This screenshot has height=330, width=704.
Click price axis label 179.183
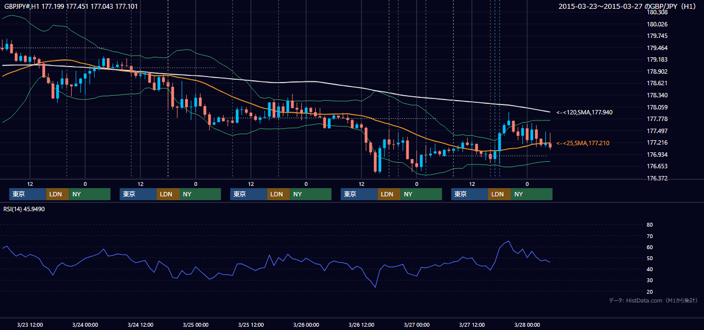coord(657,59)
